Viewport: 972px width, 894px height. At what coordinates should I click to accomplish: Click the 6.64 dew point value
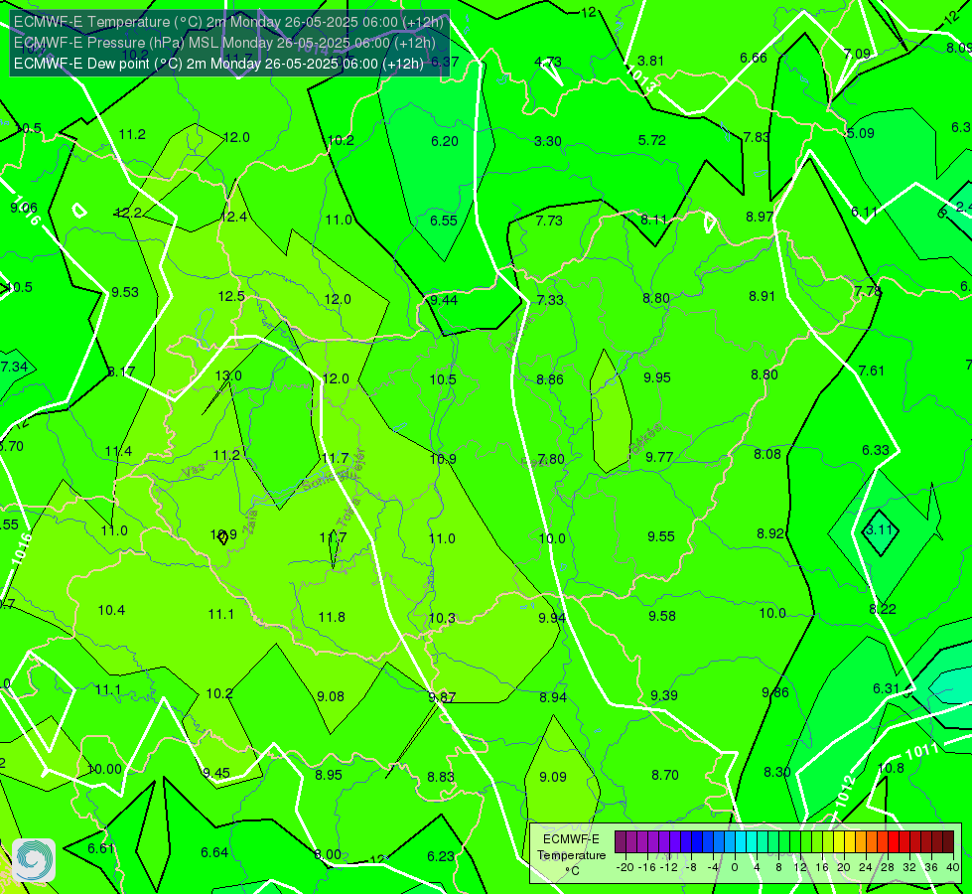tap(214, 852)
